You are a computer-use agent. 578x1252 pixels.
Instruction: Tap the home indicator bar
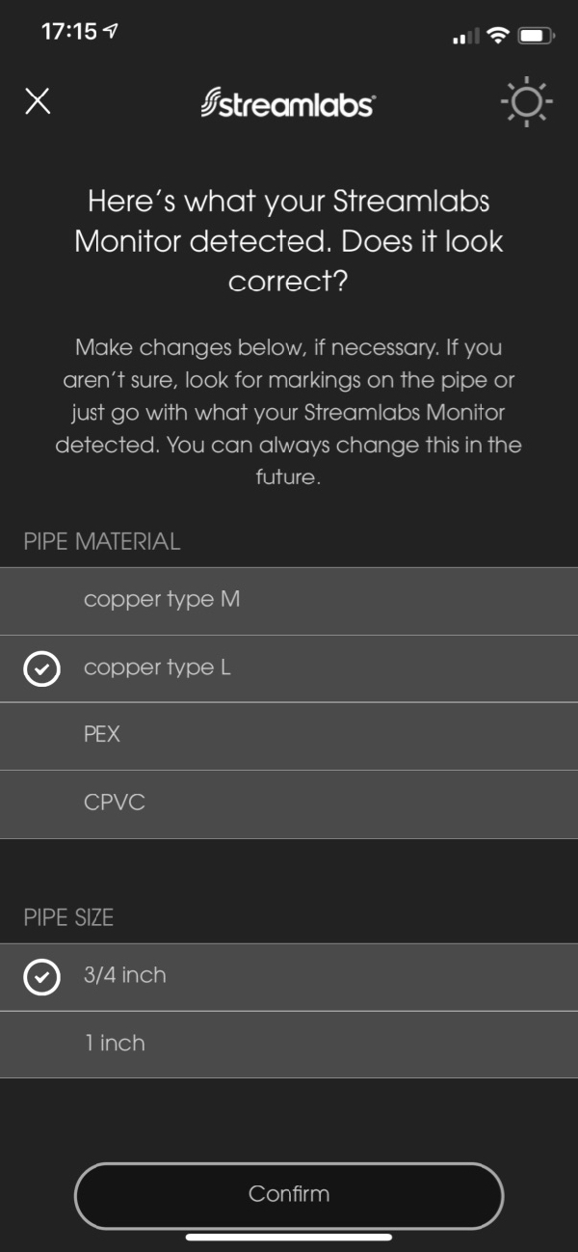289,1237
